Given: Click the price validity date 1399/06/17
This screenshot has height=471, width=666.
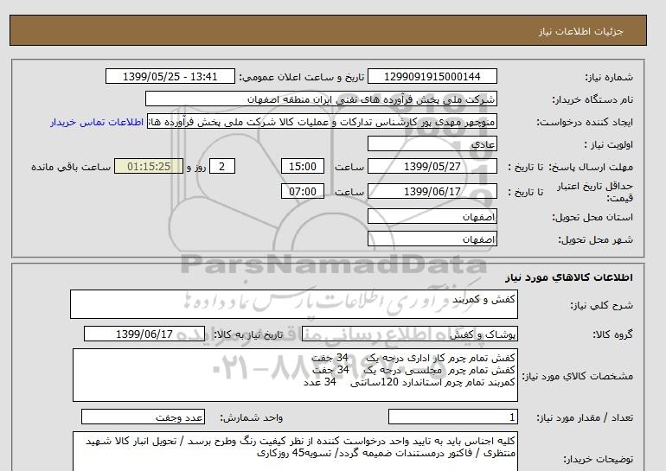Looking at the screenshot, I should click(432, 191).
